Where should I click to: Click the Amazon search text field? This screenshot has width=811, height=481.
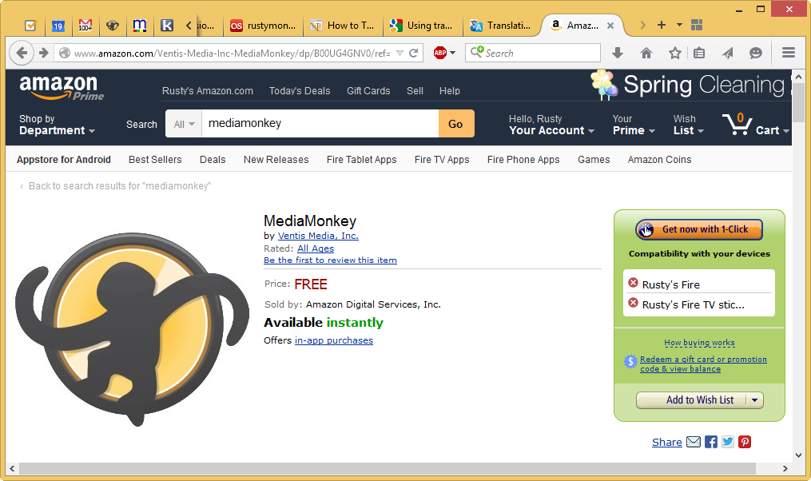pos(320,124)
